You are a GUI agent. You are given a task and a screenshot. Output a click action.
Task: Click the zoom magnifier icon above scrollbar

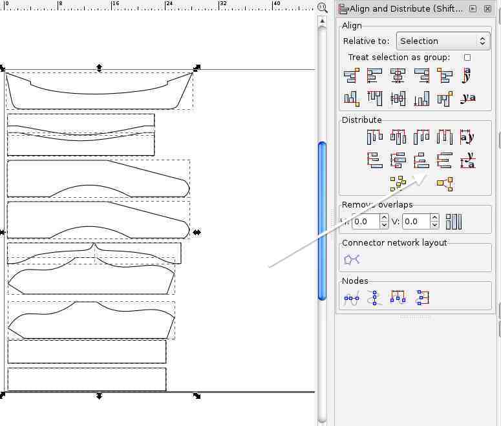[x=323, y=7]
